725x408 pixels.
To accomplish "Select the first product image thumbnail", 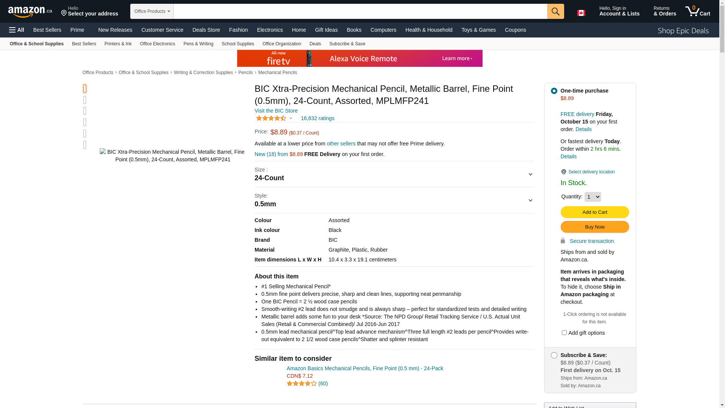I will (x=85, y=88).
